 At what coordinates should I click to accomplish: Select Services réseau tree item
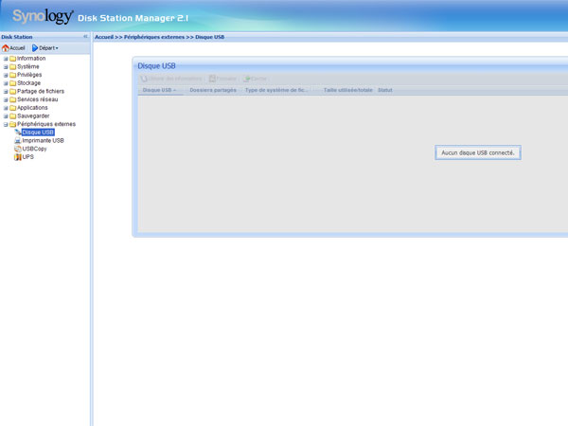[x=37, y=99]
